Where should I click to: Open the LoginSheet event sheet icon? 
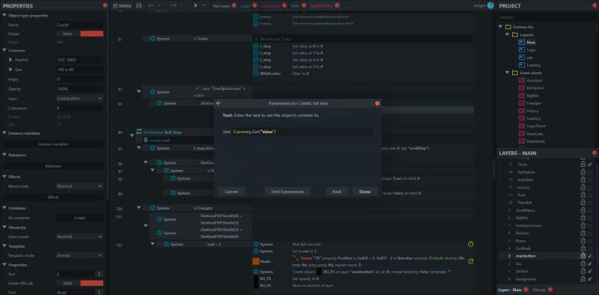pyautogui.click(x=521, y=126)
